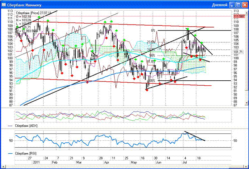
Task: Click the purple ADX legend line sample
Action: (10, 126)
